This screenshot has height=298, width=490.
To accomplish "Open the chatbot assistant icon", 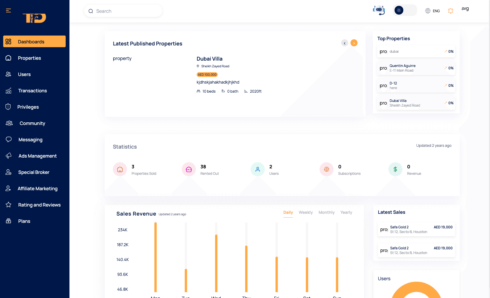I will [379, 10].
